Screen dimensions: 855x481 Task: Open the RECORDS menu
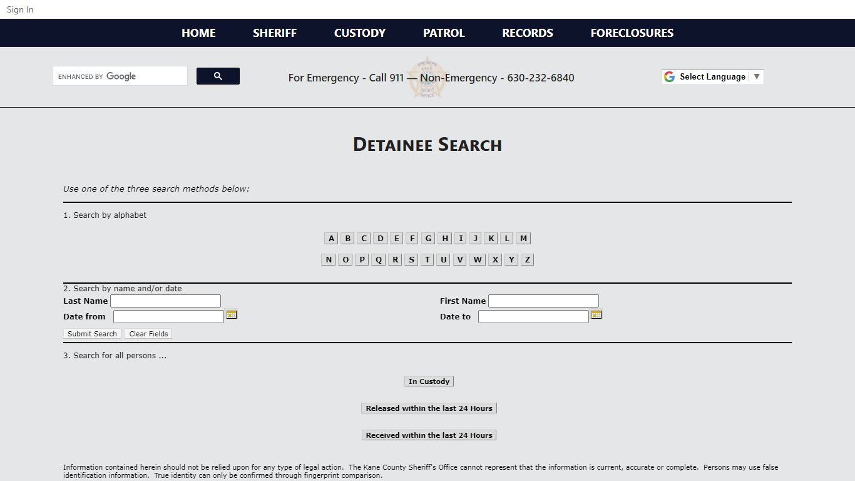point(528,33)
